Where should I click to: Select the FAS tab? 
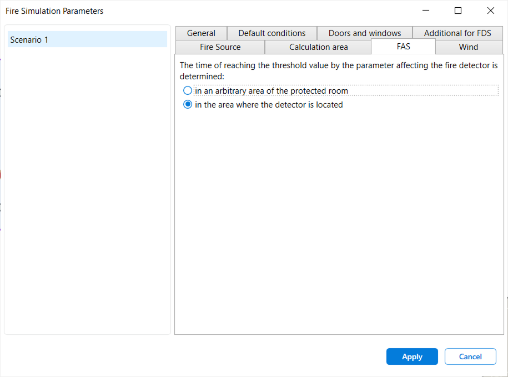click(x=403, y=47)
